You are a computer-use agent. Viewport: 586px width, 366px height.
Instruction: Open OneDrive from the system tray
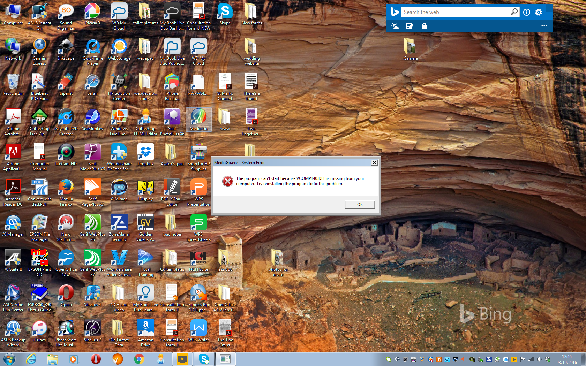click(x=506, y=359)
